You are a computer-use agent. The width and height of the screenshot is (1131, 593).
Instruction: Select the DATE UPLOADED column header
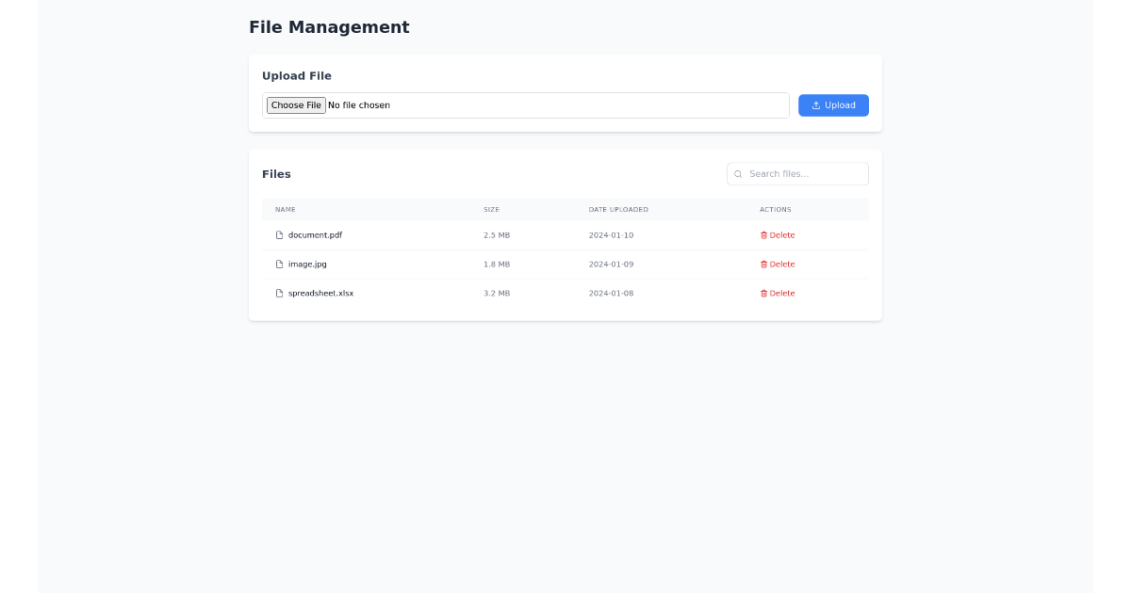(x=618, y=209)
